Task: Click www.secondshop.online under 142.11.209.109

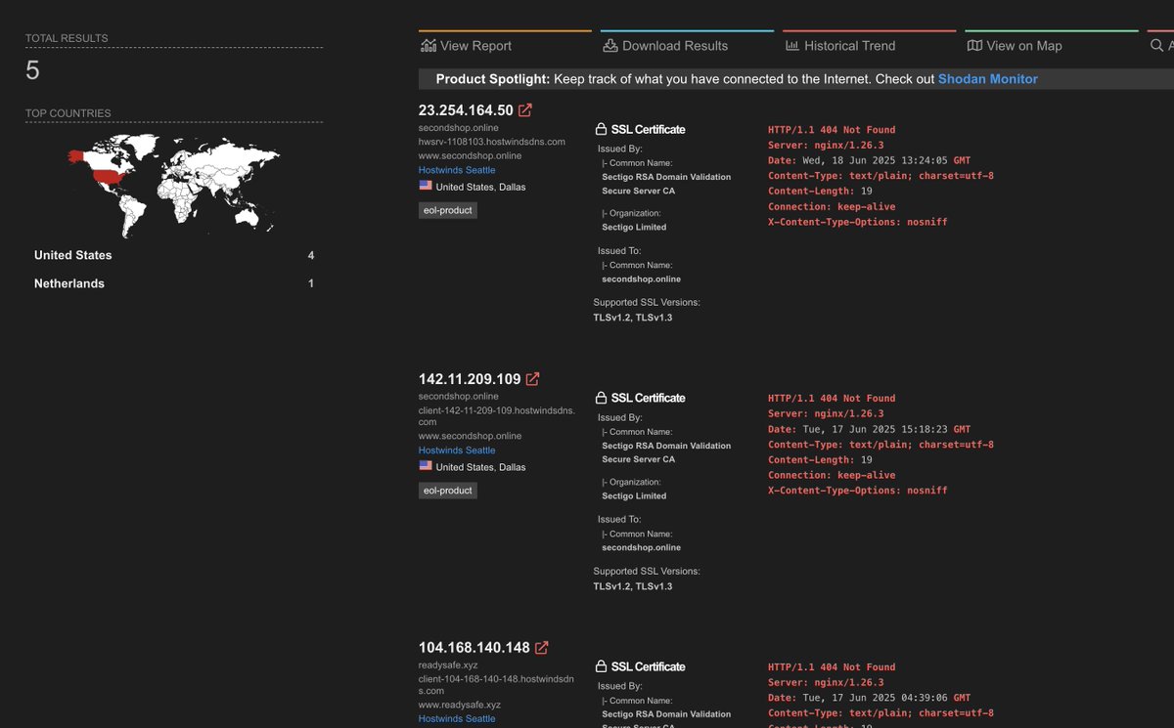Action: pyautogui.click(x=471, y=436)
